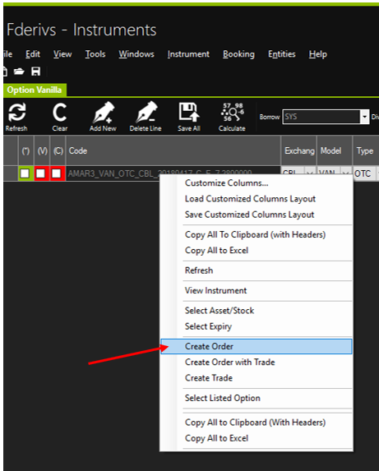
Task: Open the Tools menu
Action: (95, 54)
